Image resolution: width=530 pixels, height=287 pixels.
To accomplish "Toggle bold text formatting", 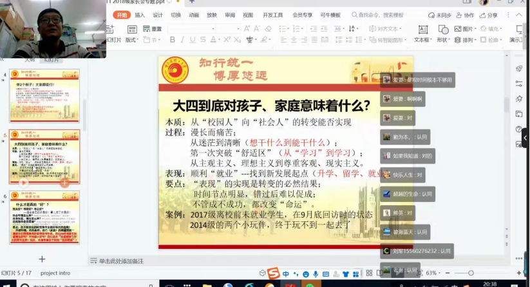I will point(172,40).
